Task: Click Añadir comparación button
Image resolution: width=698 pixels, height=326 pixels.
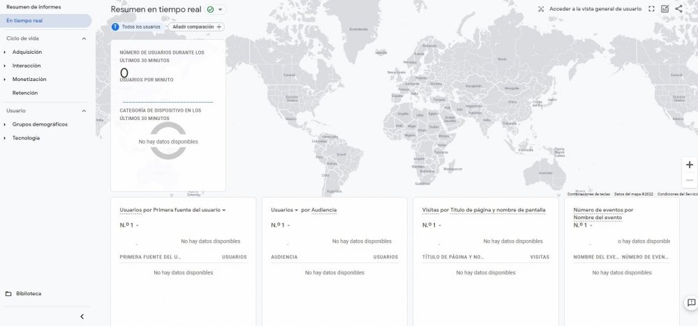Action: pos(196,27)
